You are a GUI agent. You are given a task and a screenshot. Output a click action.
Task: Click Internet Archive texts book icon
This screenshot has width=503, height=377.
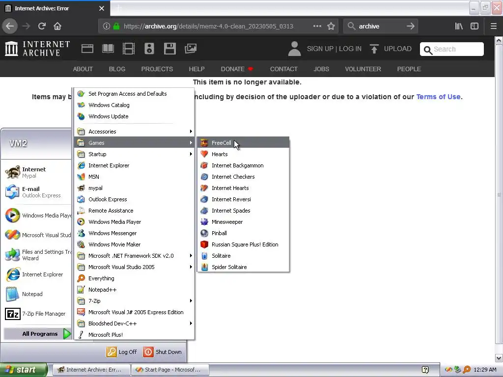pyautogui.click(x=108, y=49)
